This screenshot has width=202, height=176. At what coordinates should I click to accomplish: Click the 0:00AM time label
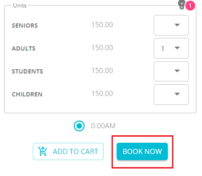[103, 126]
